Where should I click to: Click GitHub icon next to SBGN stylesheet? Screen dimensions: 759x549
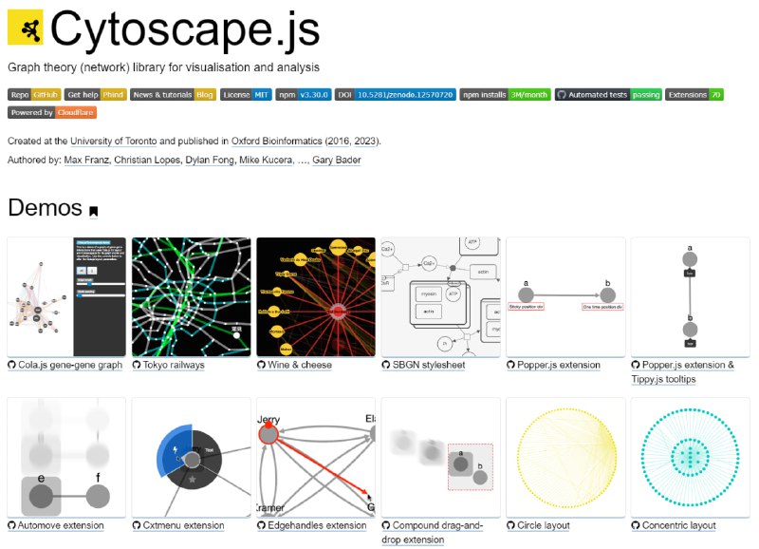386,365
